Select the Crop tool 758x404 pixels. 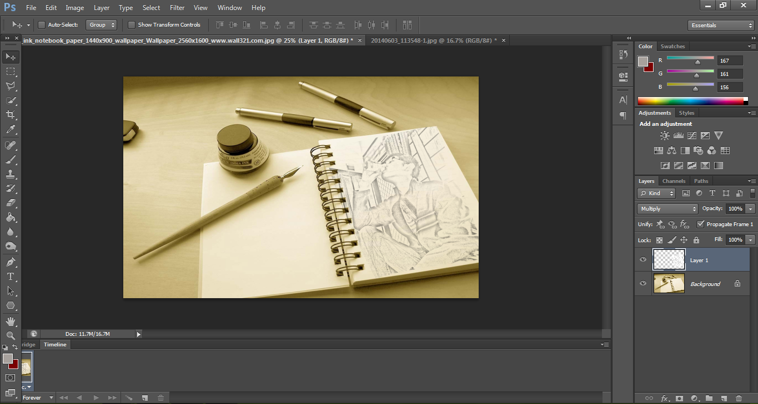[11, 115]
